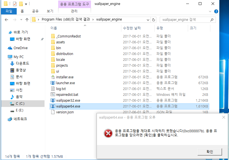The height and width of the screenshot is (160, 229).
Task: Select drive C (C:) in navigation pane
Action: click(x=23, y=104)
